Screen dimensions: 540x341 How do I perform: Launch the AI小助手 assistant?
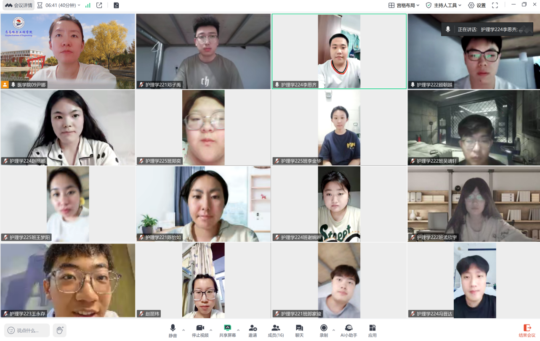(x=348, y=330)
